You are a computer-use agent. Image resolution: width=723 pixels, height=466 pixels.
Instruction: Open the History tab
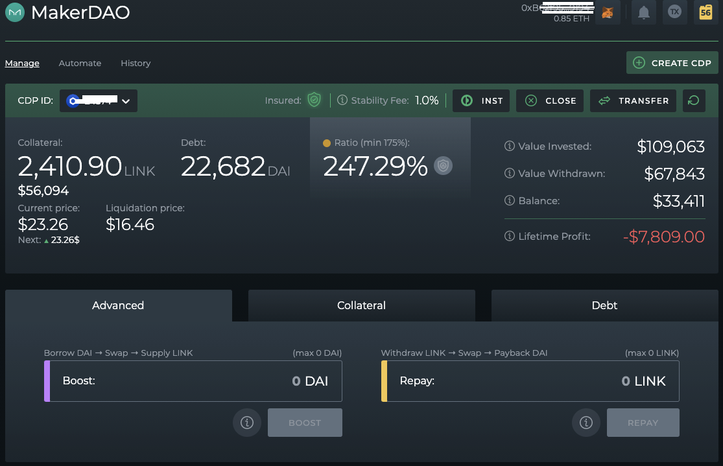pyautogui.click(x=136, y=63)
